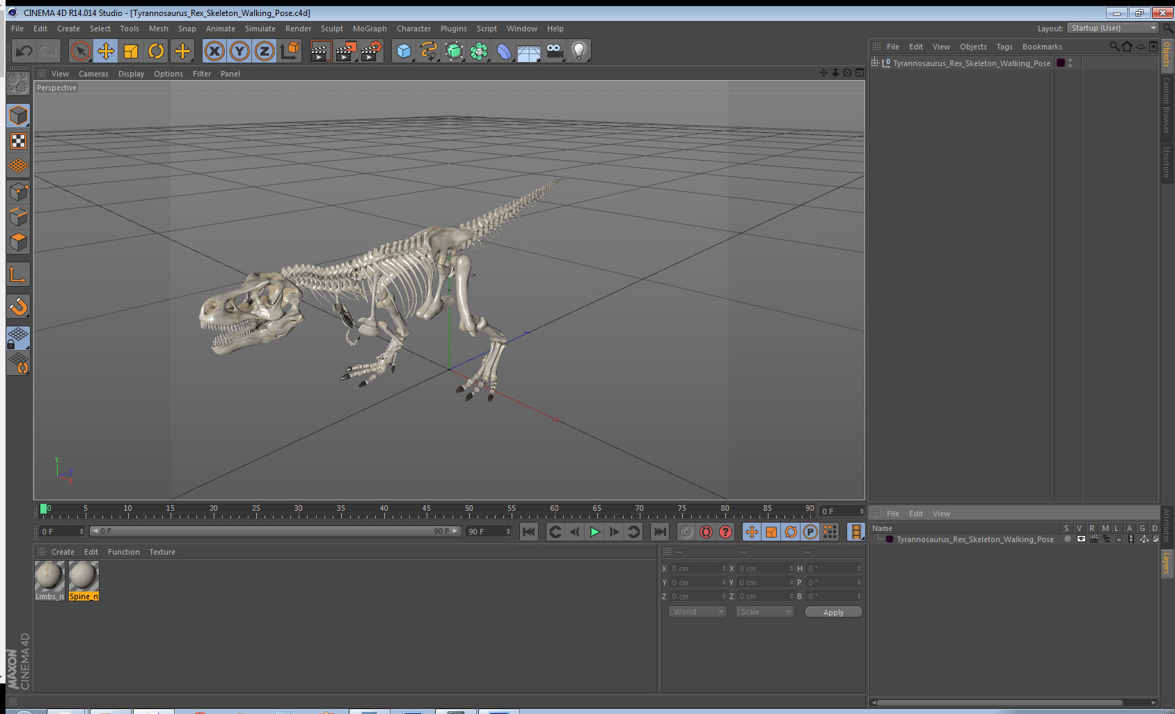The height and width of the screenshot is (714, 1175).
Task: Toggle the Z axis lock
Action: 265,51
